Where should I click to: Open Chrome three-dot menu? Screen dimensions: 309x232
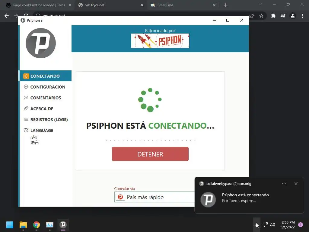pyautogui.click(x=302, y=16)
